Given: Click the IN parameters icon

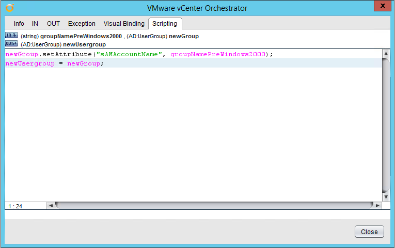Looking at the screenshot, I should (11, 35).
